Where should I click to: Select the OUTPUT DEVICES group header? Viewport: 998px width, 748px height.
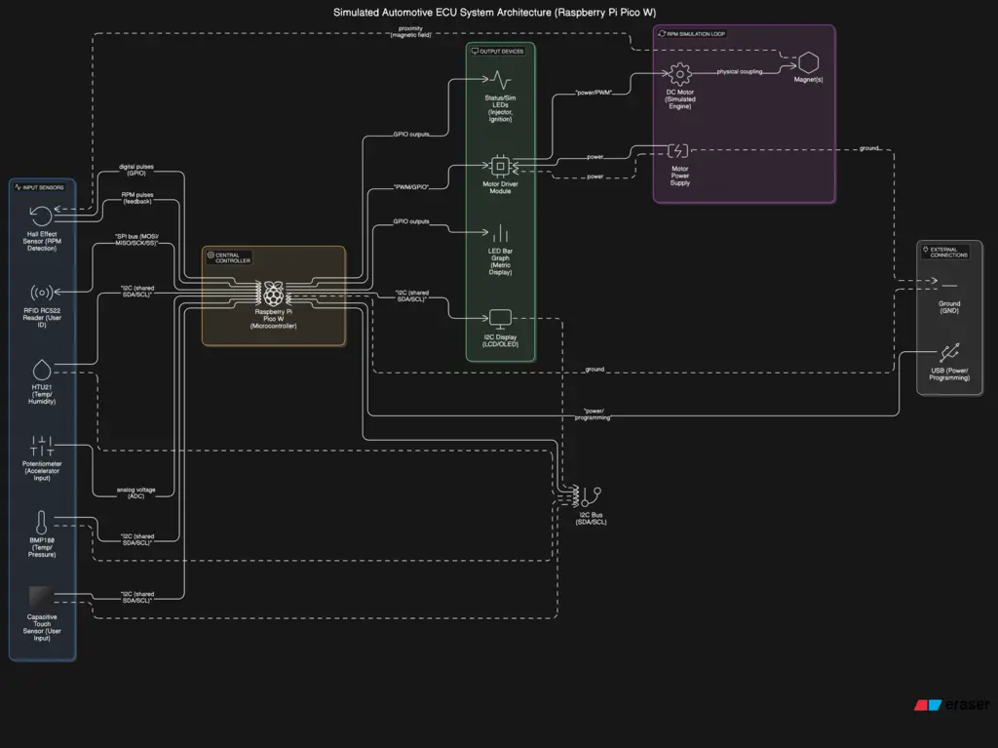pyautogui.click(x=498, y=51)
